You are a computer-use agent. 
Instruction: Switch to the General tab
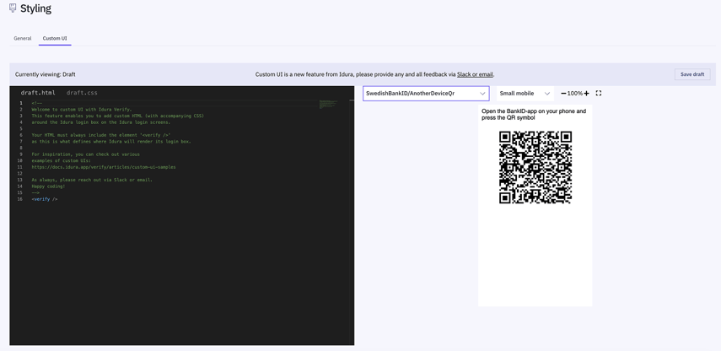click(x=23, y=39)
